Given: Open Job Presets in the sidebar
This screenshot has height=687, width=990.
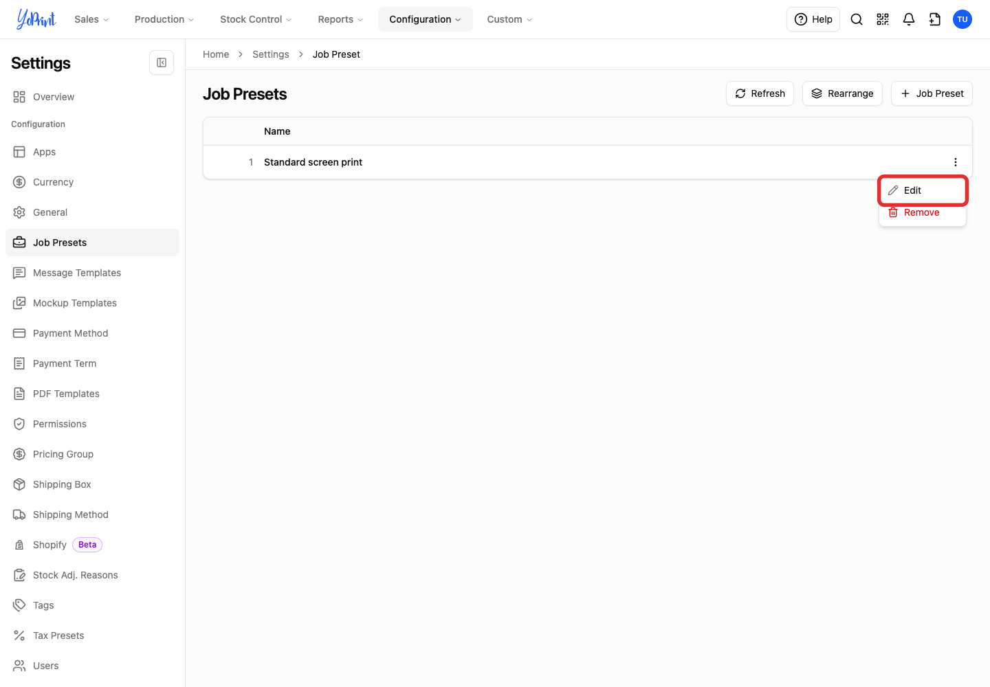Looking at the screenshot, I should pyautogui.click(x=92, y=243).
